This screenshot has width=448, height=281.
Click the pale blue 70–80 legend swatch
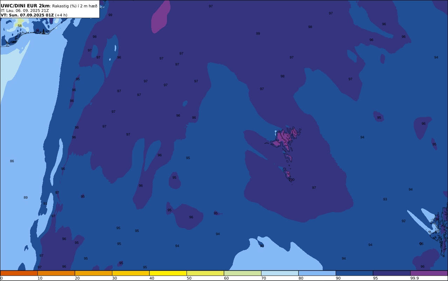pyautogui.click(x=280, y=273)
